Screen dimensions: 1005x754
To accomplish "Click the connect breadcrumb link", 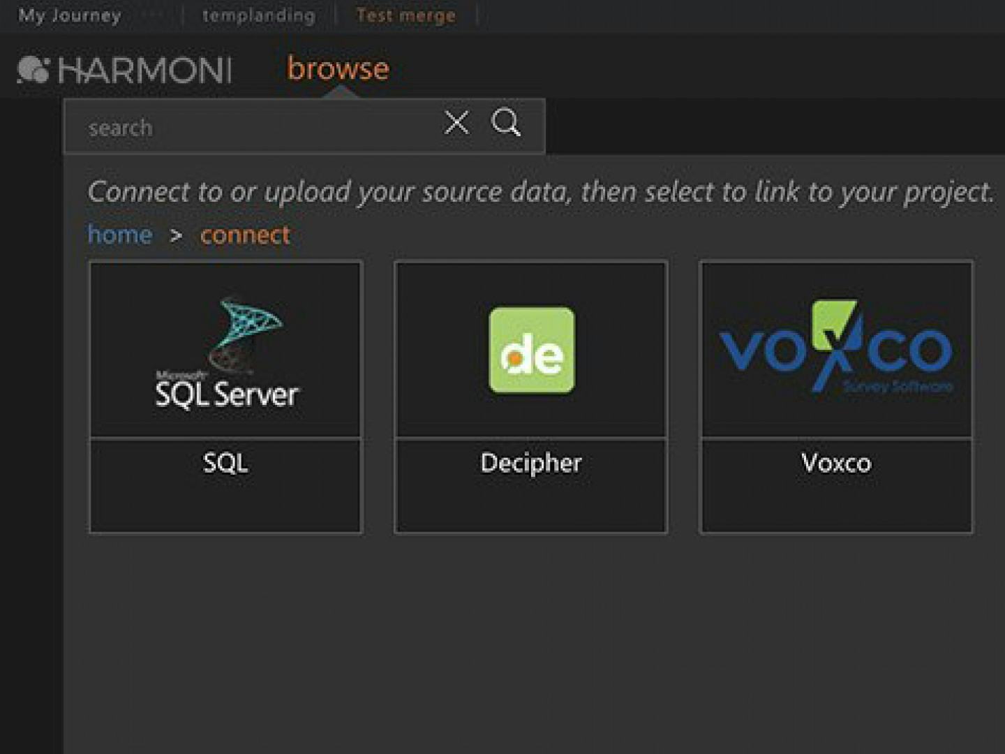I will click(x=245, y=235).
